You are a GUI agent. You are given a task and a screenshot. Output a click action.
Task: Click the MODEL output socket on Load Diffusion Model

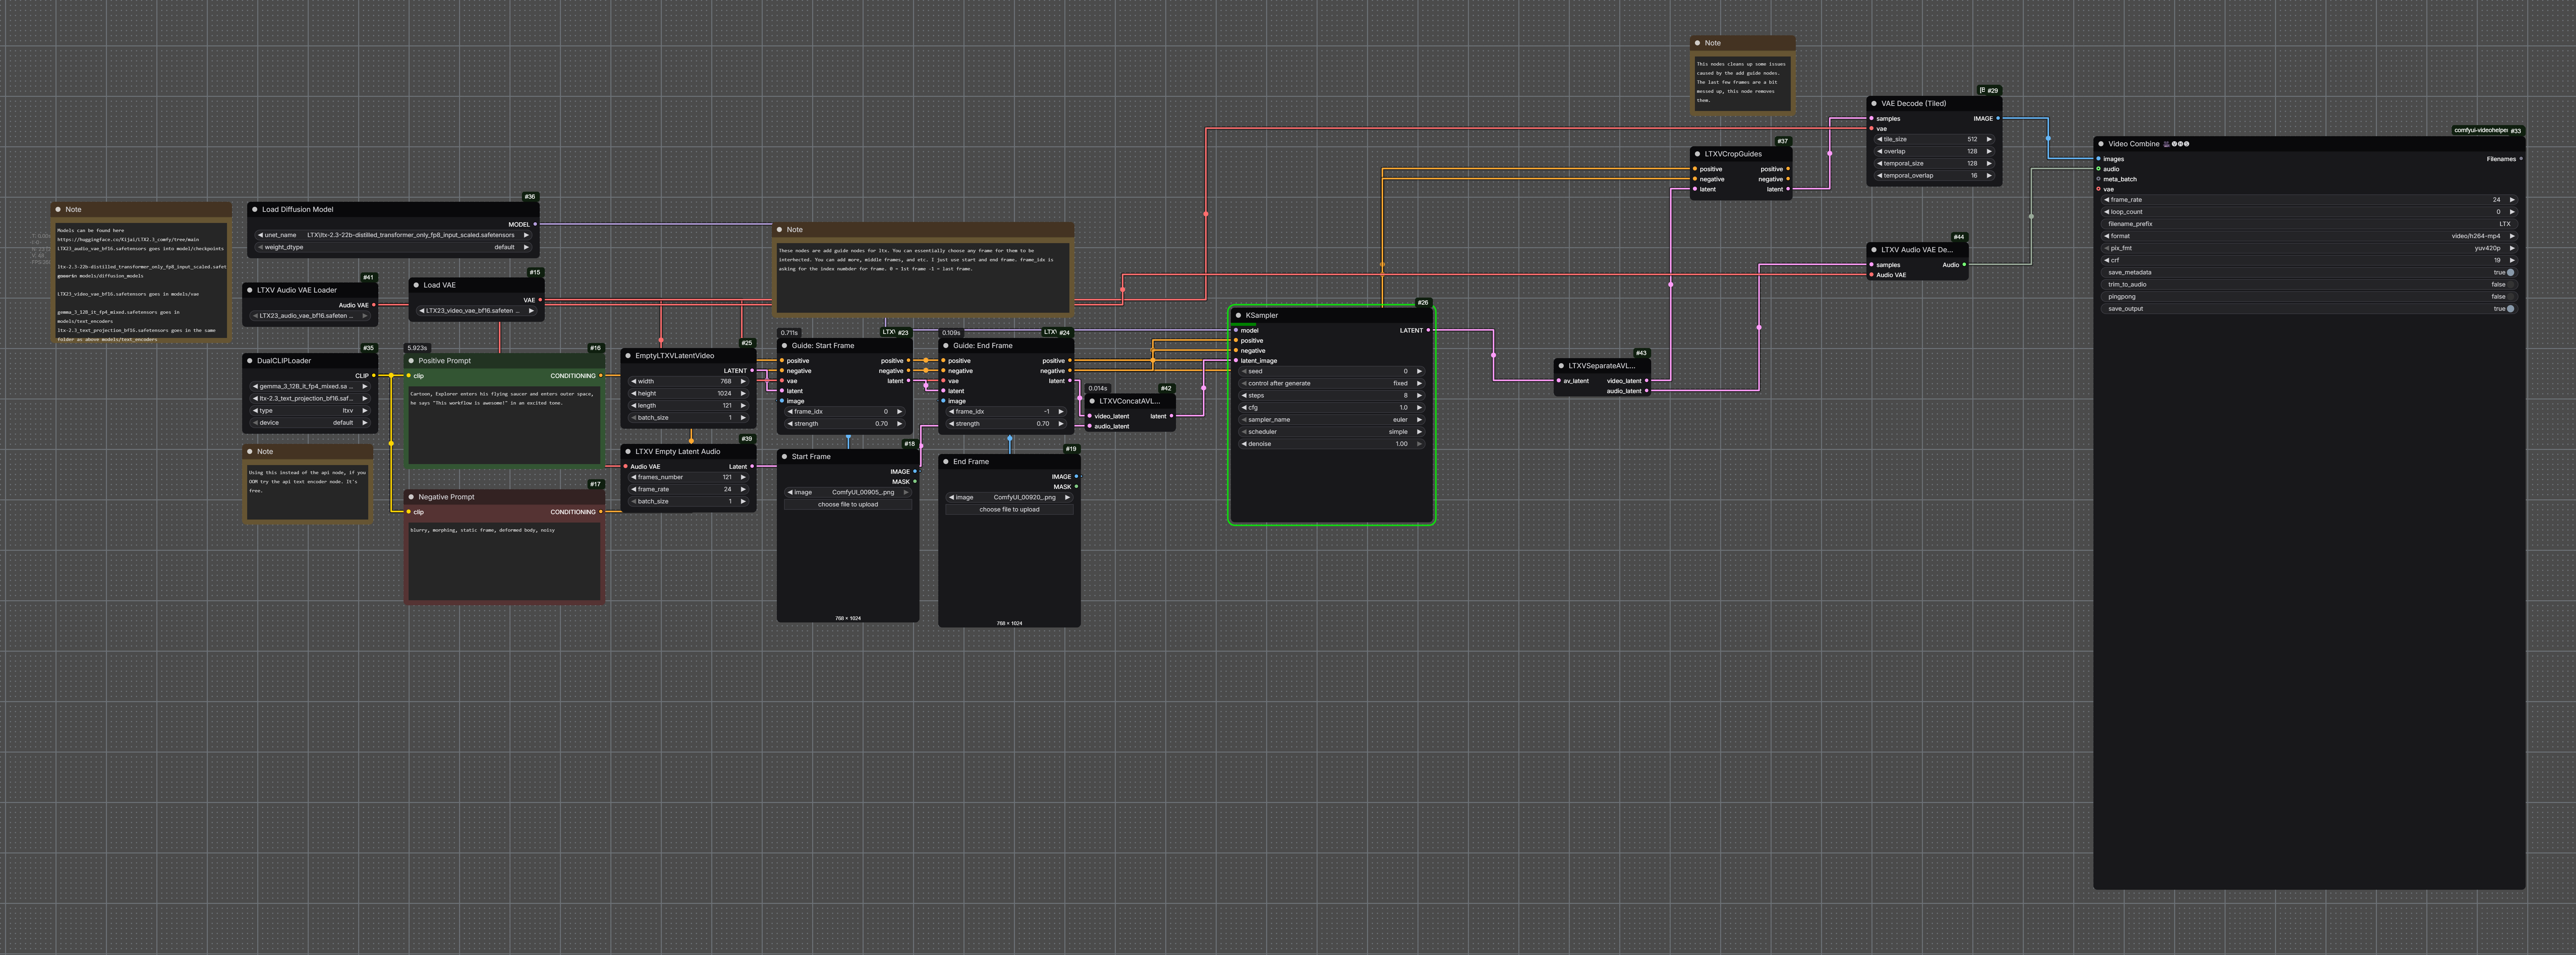tap(535, 224)
